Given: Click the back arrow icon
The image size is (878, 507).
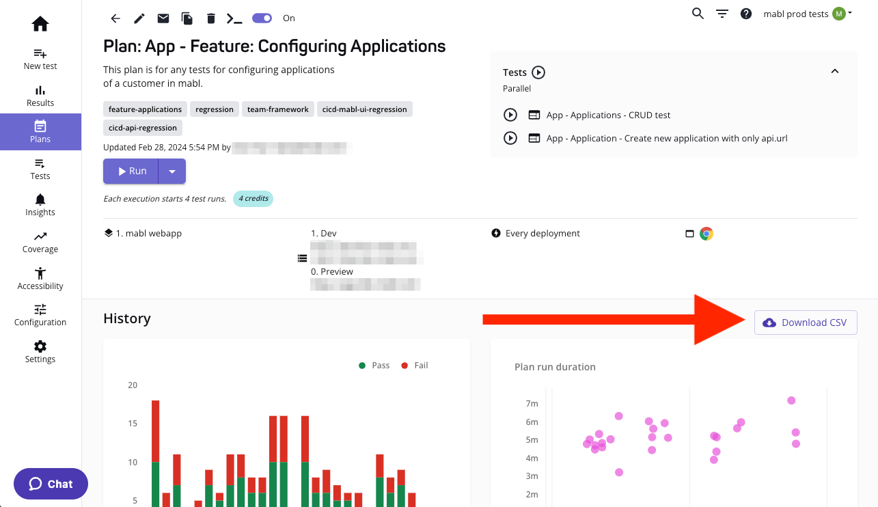Looking at the screenshot, I should click(x=115, y=18).
